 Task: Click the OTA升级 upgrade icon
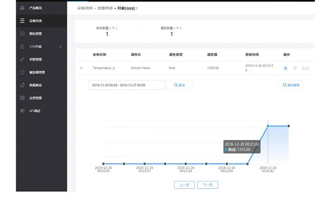click(x=22, y=47)
